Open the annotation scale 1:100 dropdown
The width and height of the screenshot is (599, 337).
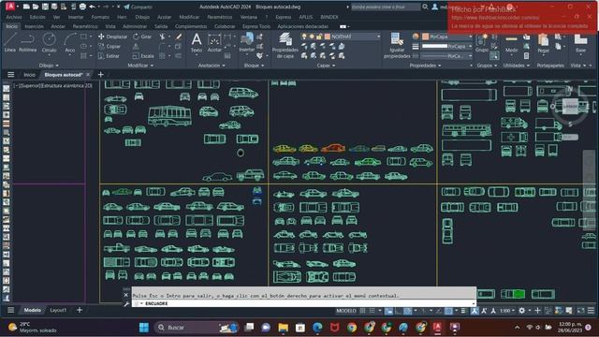point(507,311)
